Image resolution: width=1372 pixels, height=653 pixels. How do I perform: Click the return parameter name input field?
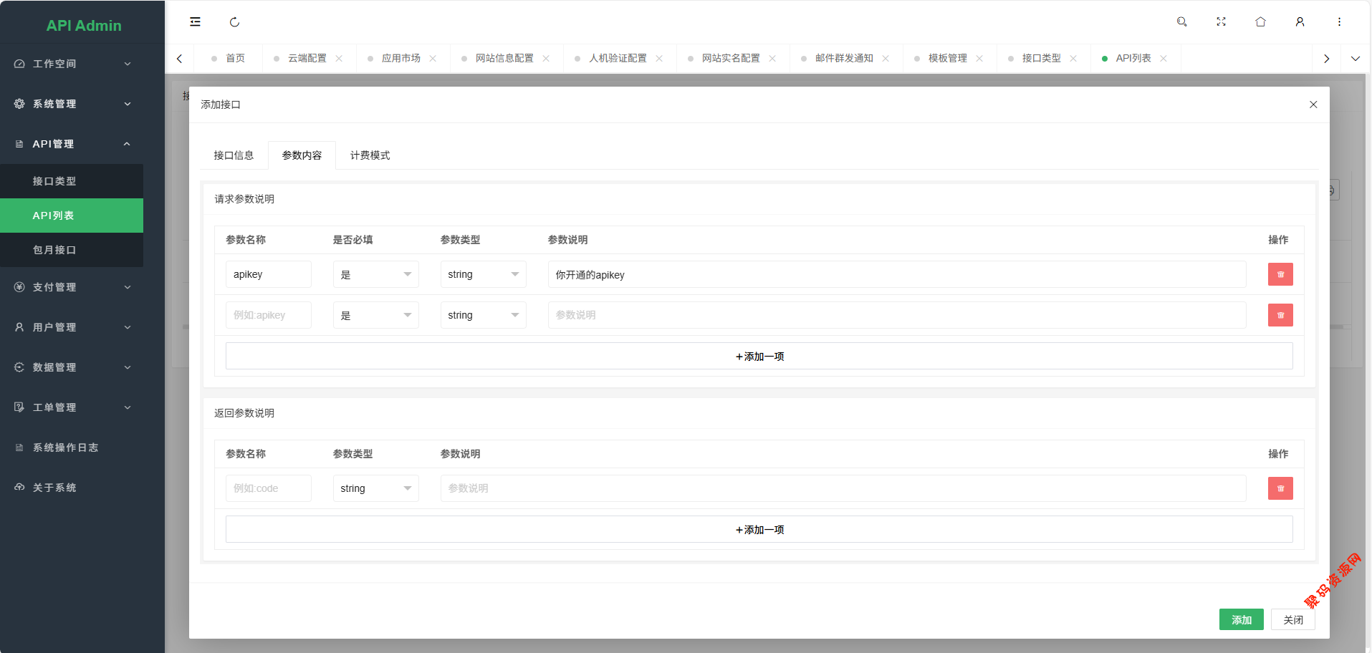pyautogui.click(x=268, y=488)
